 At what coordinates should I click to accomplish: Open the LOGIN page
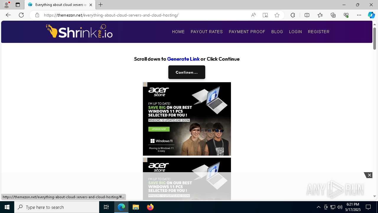point(295,32)
